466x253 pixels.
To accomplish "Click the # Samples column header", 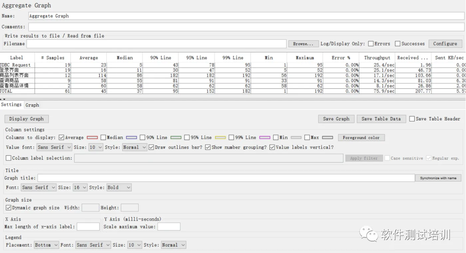I will pos(53,58).
